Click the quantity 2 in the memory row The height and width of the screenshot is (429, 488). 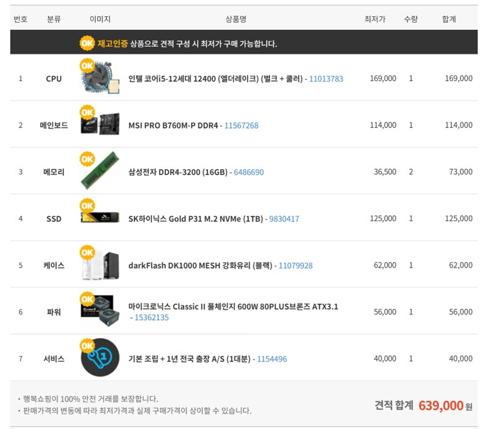pos(411,172)
